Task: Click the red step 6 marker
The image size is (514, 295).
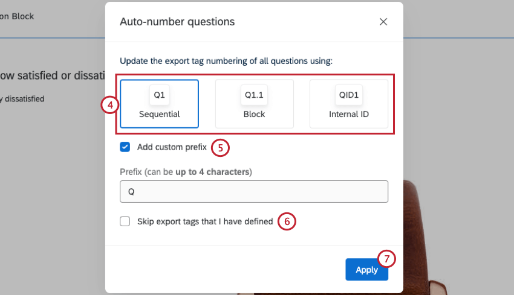Action: click(287, 221)
